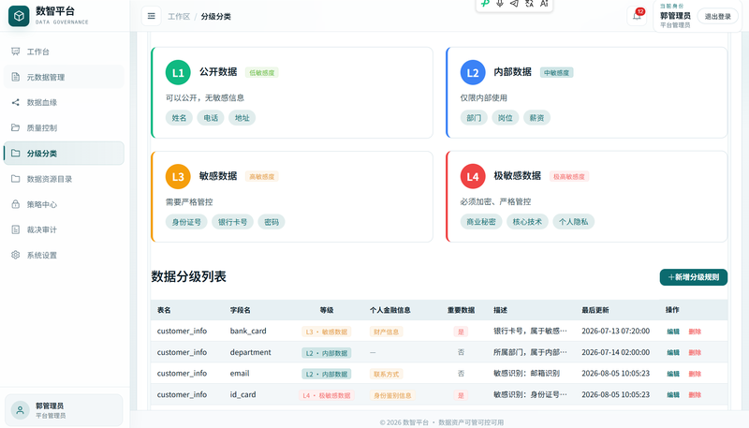Image resolution: width=749 pixels, height=428 pixels.
Task: Click the 分级分类 breadcrumb label
Action: click(x=216, y=16)
